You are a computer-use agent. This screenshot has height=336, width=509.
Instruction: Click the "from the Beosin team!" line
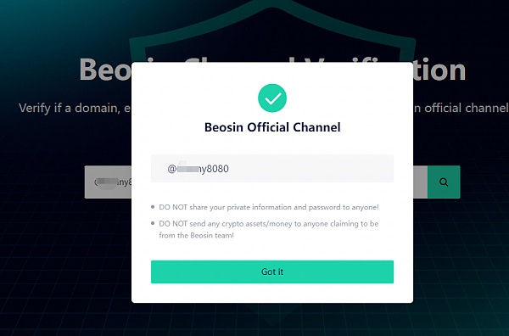(x=197, y=235)
